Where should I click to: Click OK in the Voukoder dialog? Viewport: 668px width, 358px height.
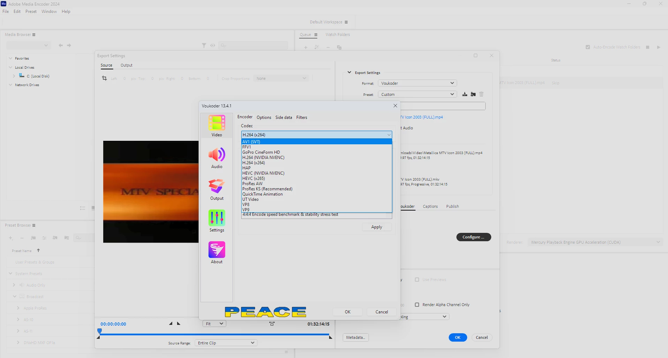tap(348, 312)
